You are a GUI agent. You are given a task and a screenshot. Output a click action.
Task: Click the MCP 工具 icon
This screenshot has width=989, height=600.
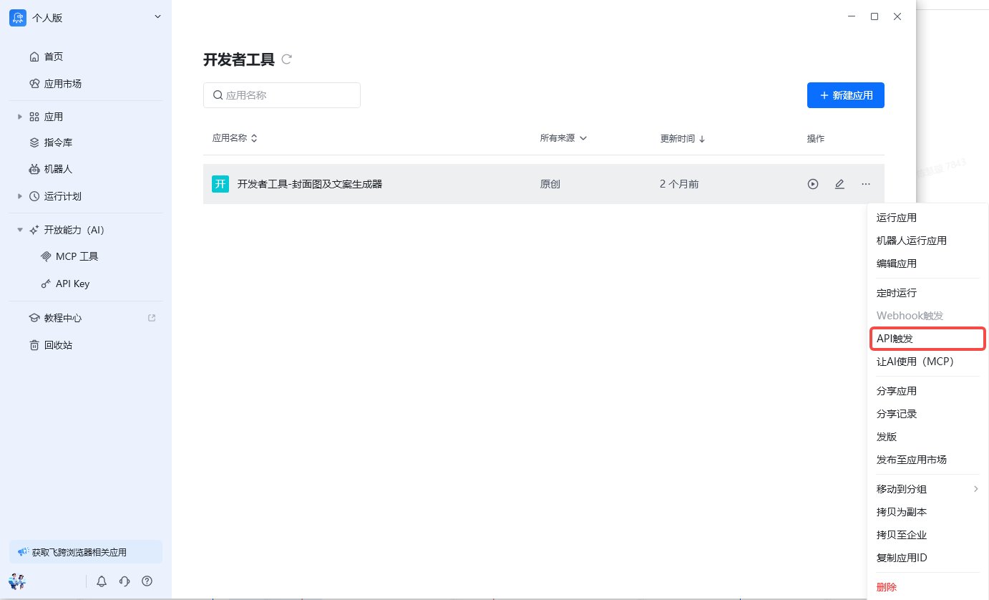tap(46, 256)
